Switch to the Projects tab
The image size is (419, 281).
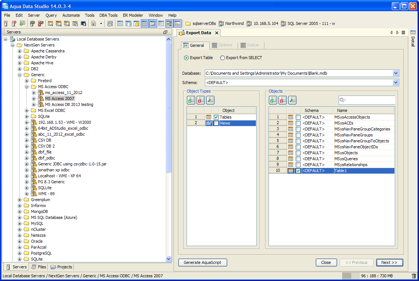coord(61,267)
